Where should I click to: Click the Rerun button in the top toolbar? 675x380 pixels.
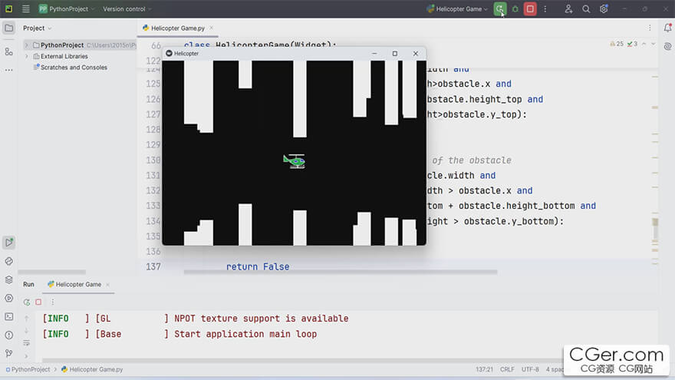[499, 9]
